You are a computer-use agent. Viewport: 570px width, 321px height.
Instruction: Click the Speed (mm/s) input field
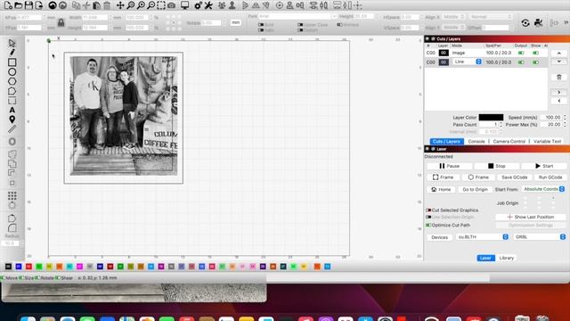[551, 118]
